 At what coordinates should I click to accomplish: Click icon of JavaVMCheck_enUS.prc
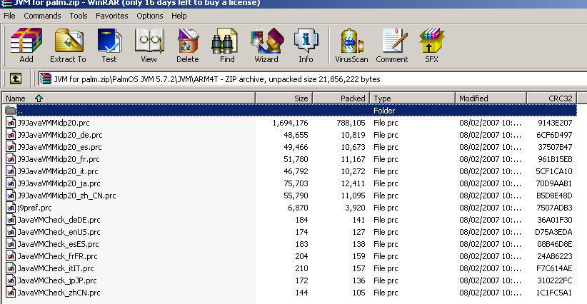click(11, 232)
